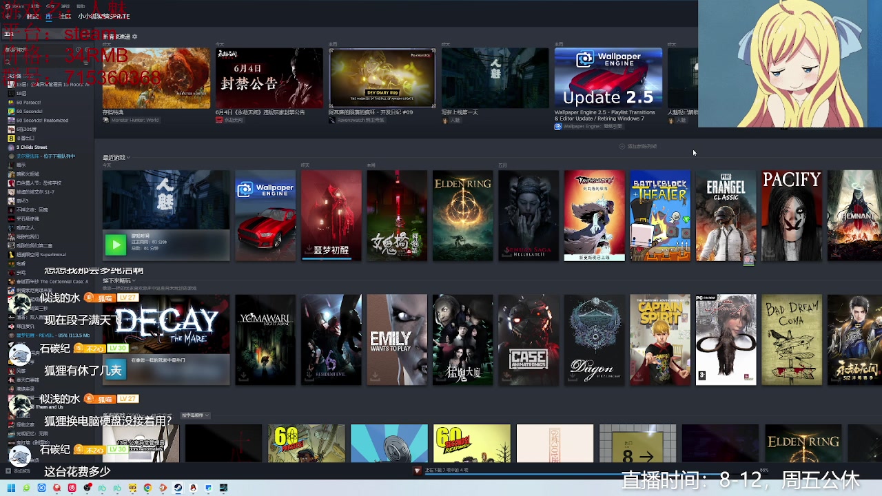Select the PUBG Erangel Classic cover

[x=726, y=216]
